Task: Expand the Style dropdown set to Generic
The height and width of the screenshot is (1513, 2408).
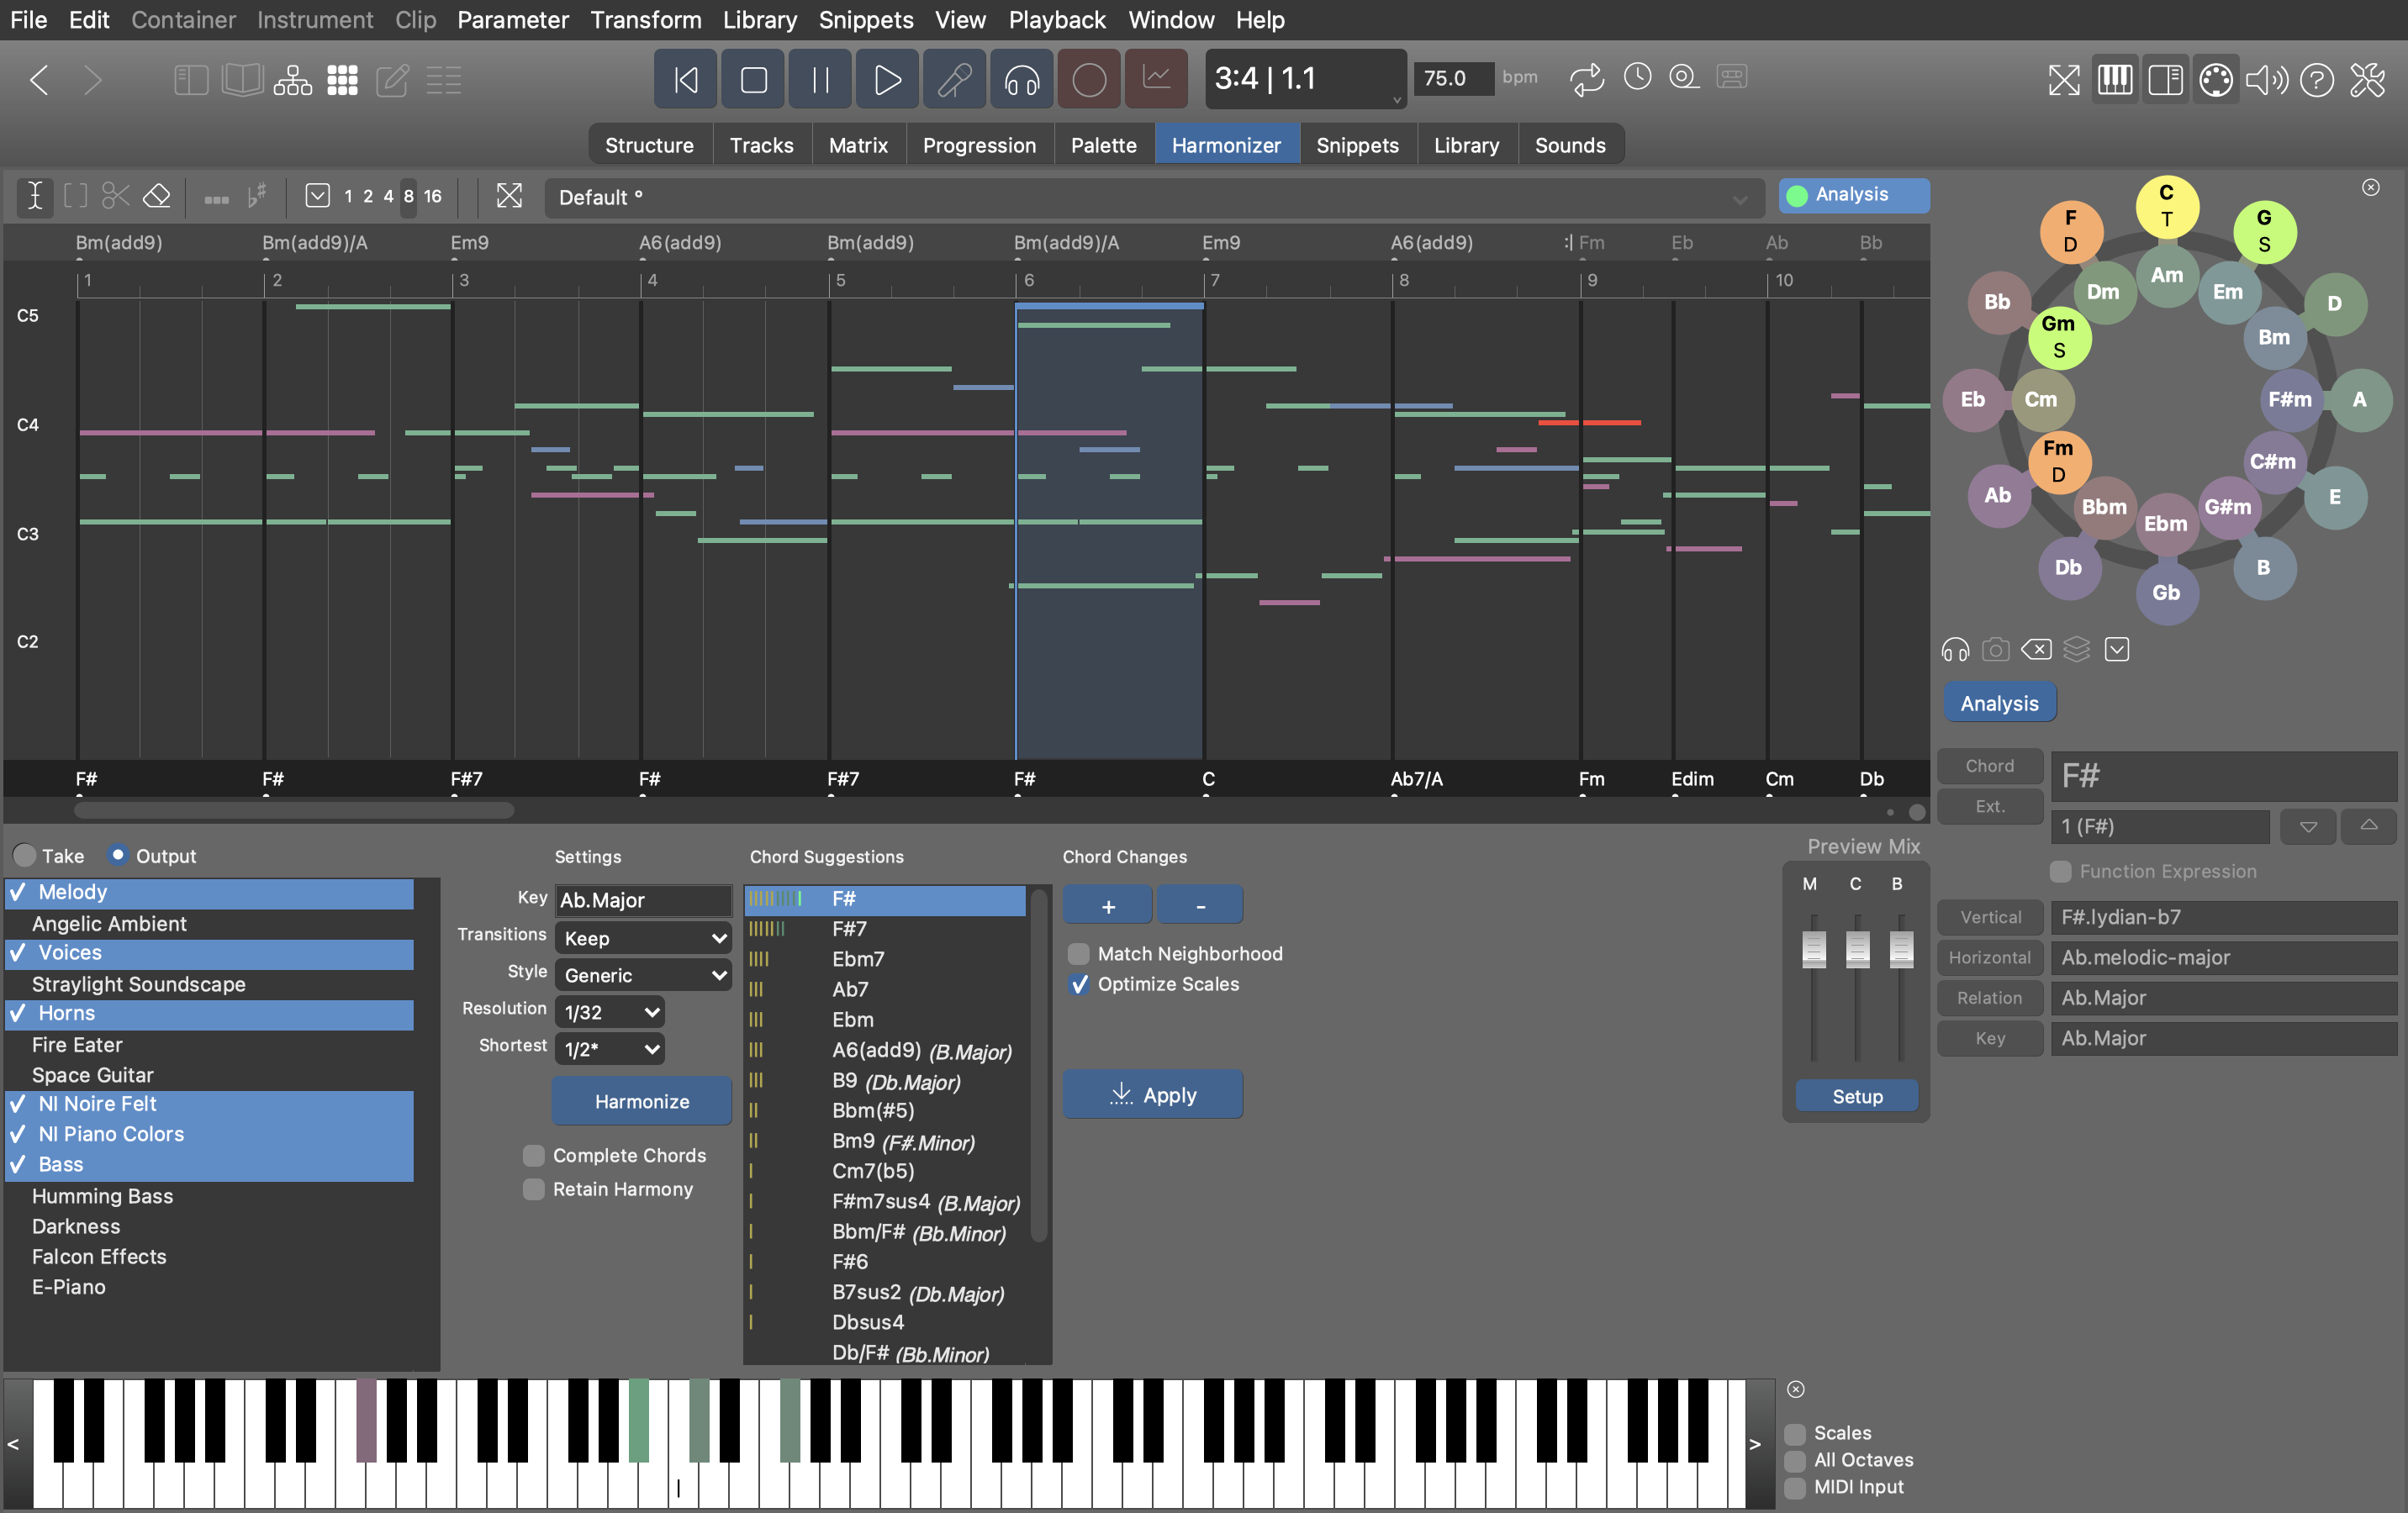Action: (x=643, y=975)
